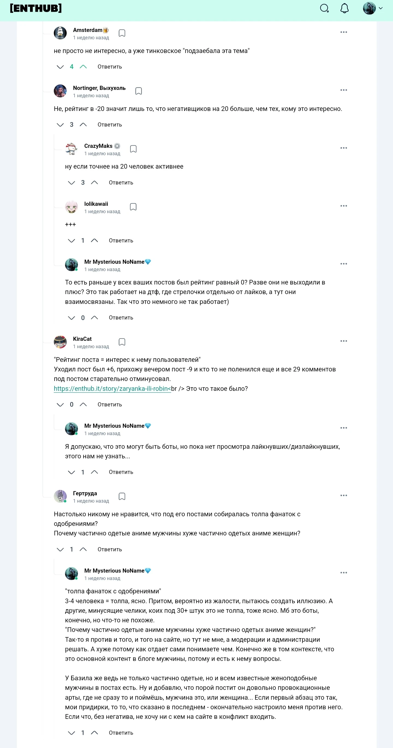Open three-dots menu on Amsterdam comment
Screen dimensions: 393x748
tap(343, 32)
